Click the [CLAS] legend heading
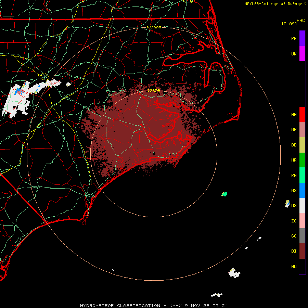 point(289,24)
